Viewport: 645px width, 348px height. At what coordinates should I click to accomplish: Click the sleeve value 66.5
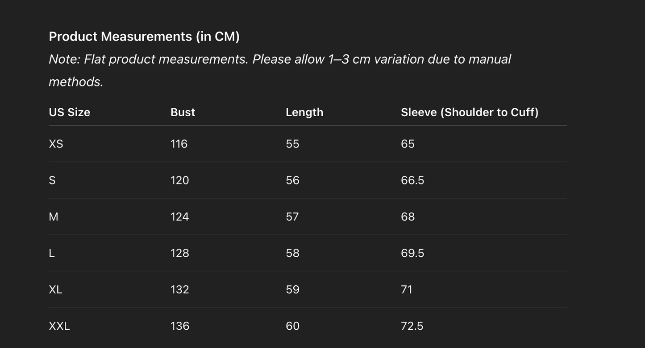[x=412, y=180]
